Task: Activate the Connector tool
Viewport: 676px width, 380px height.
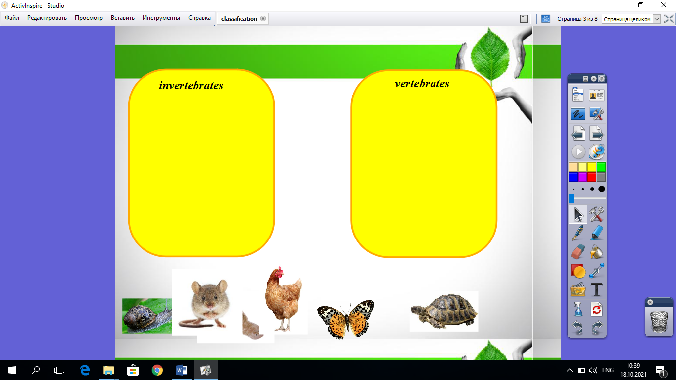Action: [597, 271]
